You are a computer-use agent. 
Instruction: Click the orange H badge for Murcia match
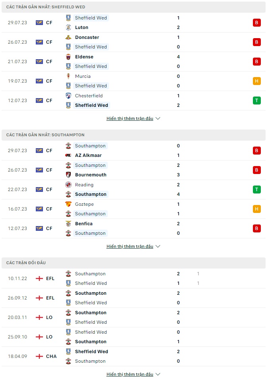coord(256,81)
